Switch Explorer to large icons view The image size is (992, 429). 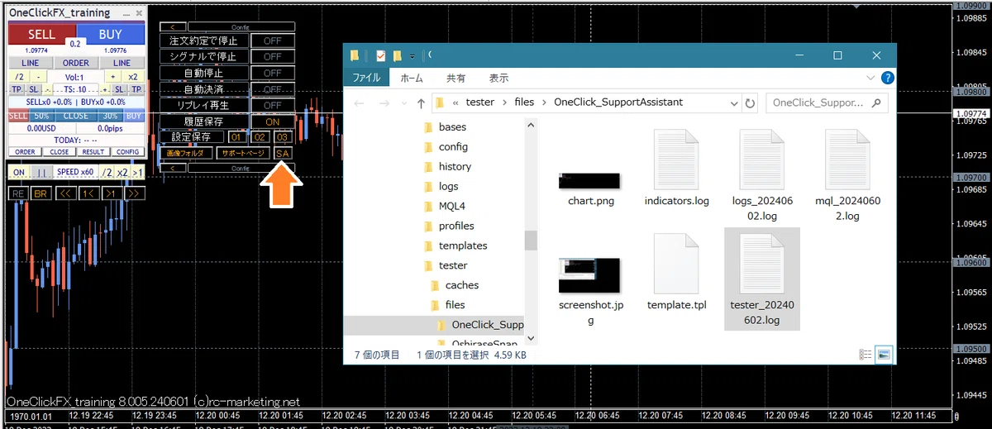(x=884, y=355)
